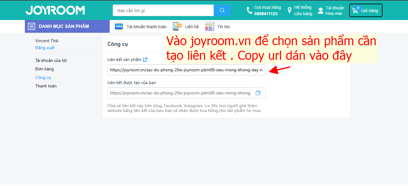Image resolution: width=408 pixels, height=186 pixels.
Task: Click the phone handset icon
Action: [249, 11]
